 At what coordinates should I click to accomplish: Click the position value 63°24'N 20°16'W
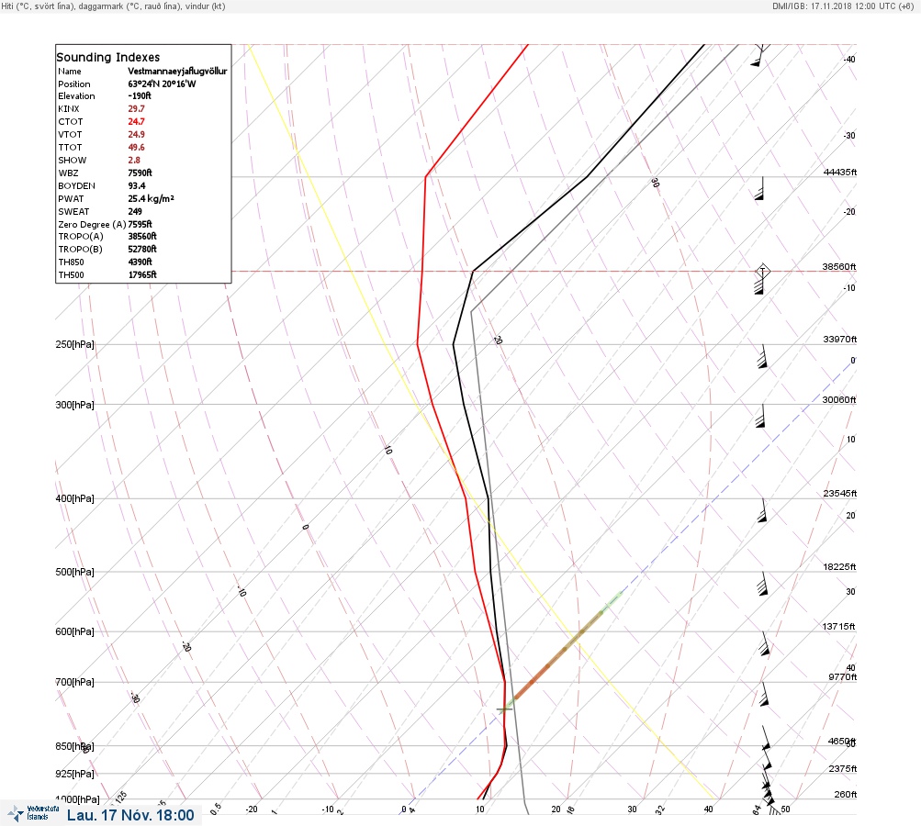(163, 84)
